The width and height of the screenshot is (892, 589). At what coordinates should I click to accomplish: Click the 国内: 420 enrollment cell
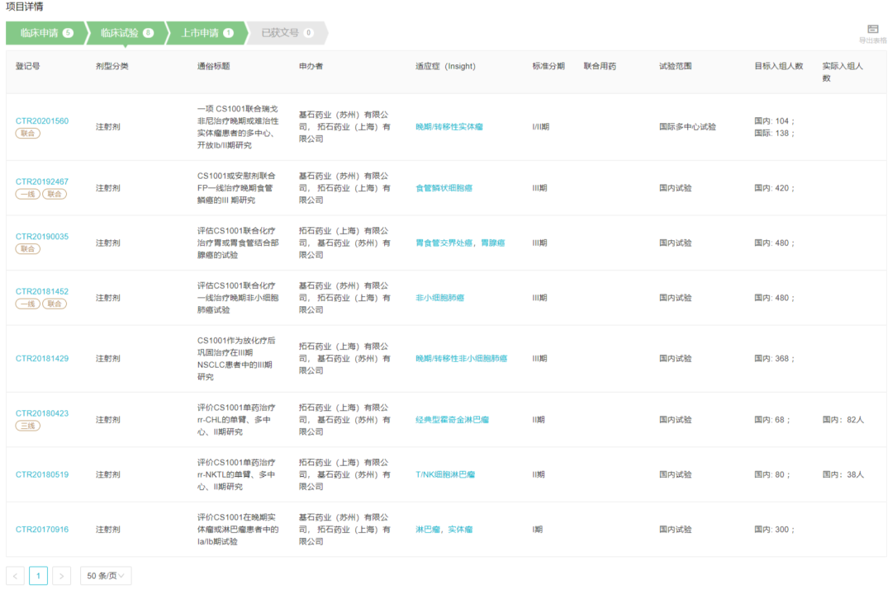click(x=774, y=188)
